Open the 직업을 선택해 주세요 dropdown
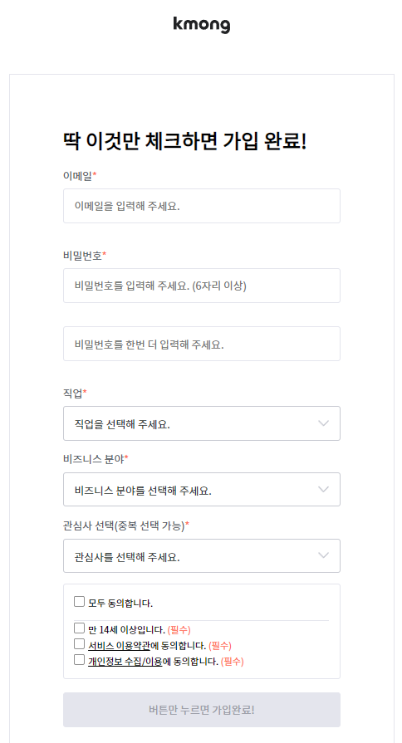Image resolution: width=402 pixels, height=743 pixels. coord(202,423)
